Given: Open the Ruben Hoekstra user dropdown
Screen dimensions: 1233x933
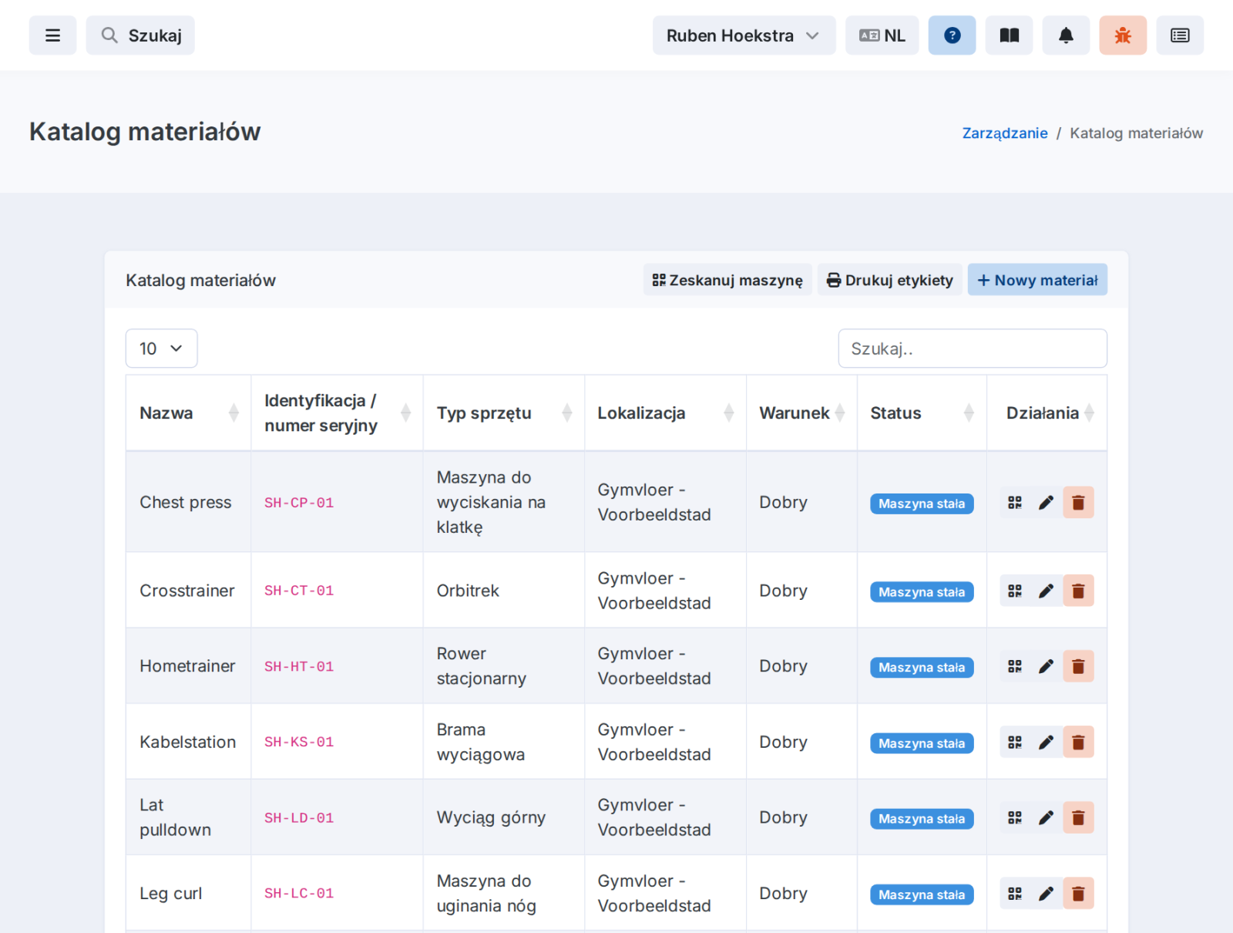Looking at the screenshot, I should [x=744, y=35].
